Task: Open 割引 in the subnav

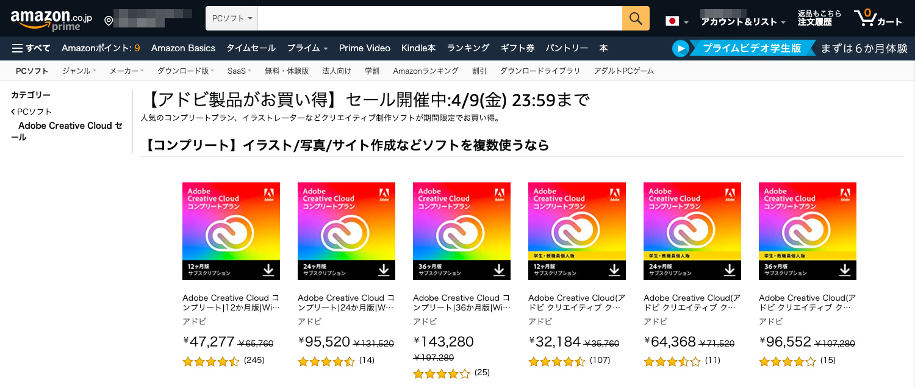Action: [479, 71]
